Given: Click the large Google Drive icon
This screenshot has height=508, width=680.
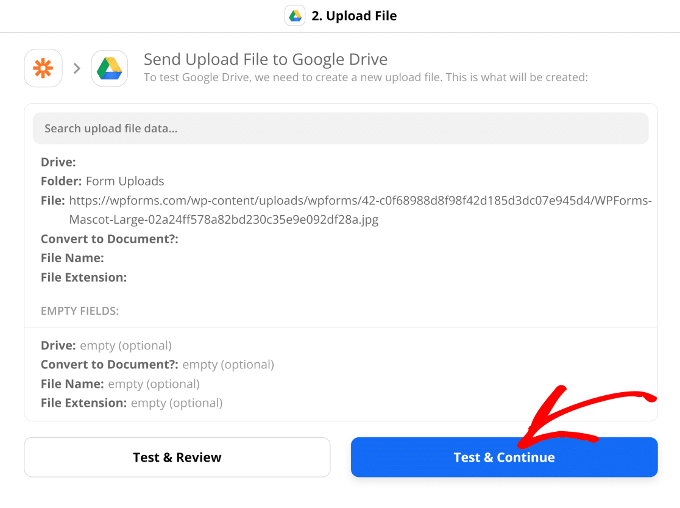Looking at the screenshot, I should tap(109, 68).
